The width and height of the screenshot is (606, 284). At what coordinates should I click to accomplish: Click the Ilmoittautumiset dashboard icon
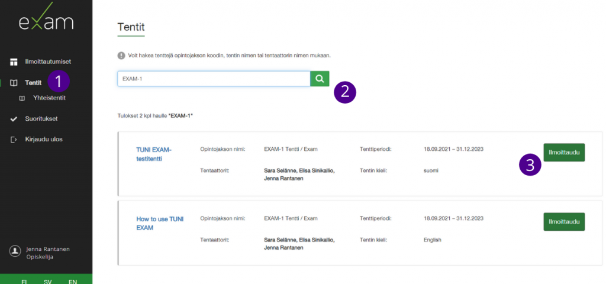pyautogui.click(x=14, y=62)
